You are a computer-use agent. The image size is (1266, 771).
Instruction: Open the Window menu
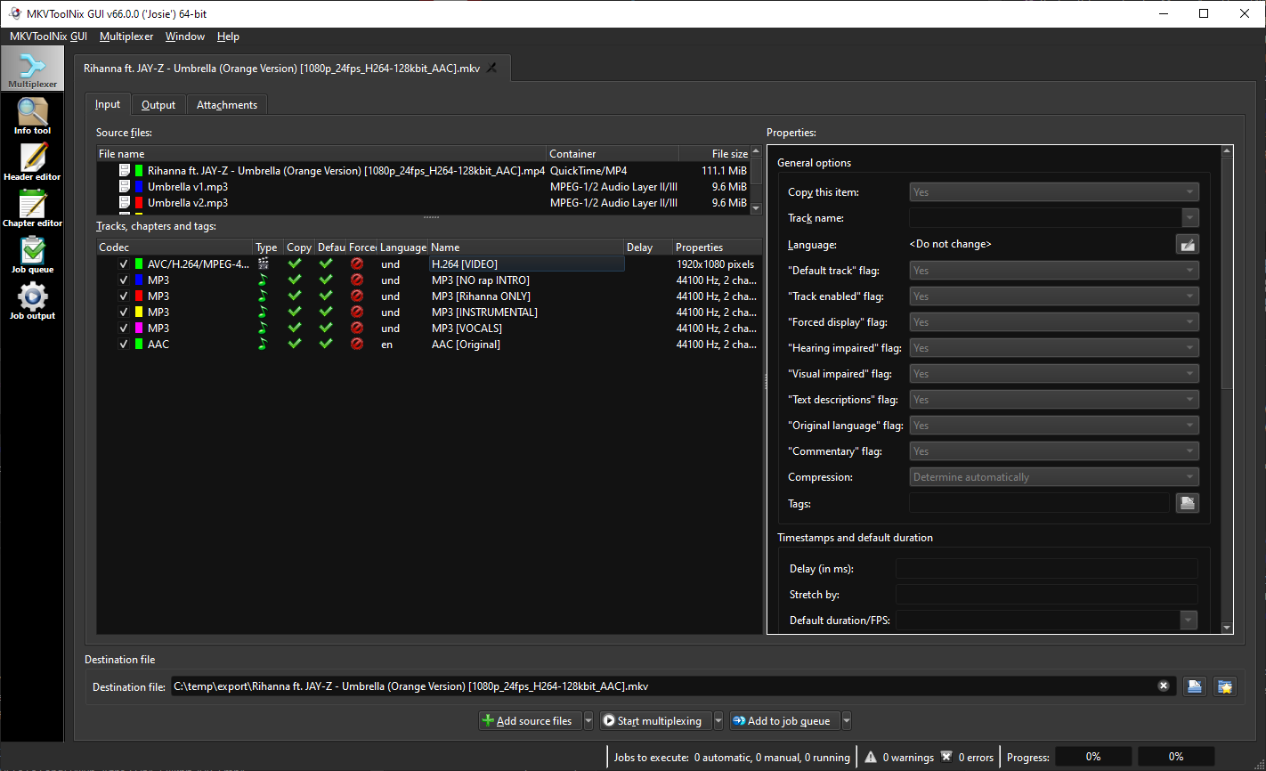click(185, 37)
